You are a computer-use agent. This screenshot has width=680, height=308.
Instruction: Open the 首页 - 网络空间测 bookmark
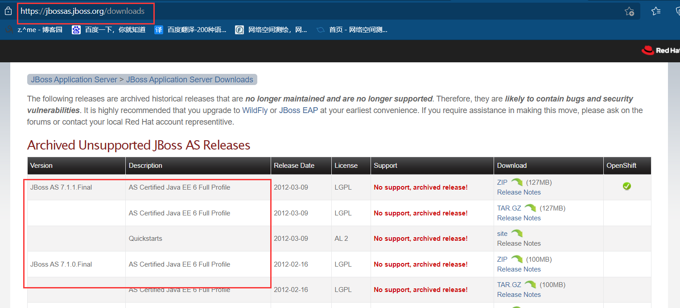pos(352,30)
